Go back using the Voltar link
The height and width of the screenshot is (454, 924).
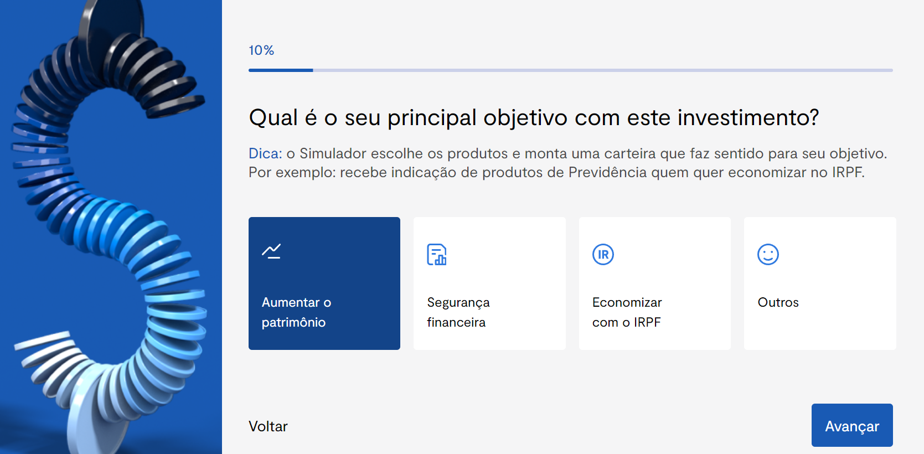tap(268, 426)
